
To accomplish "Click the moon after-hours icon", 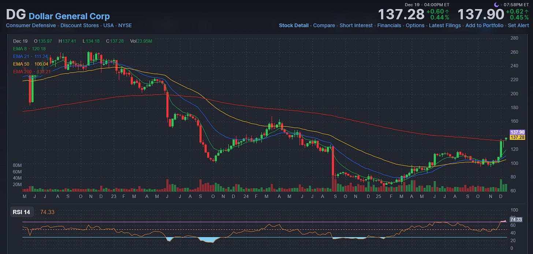I will [496, 5].
